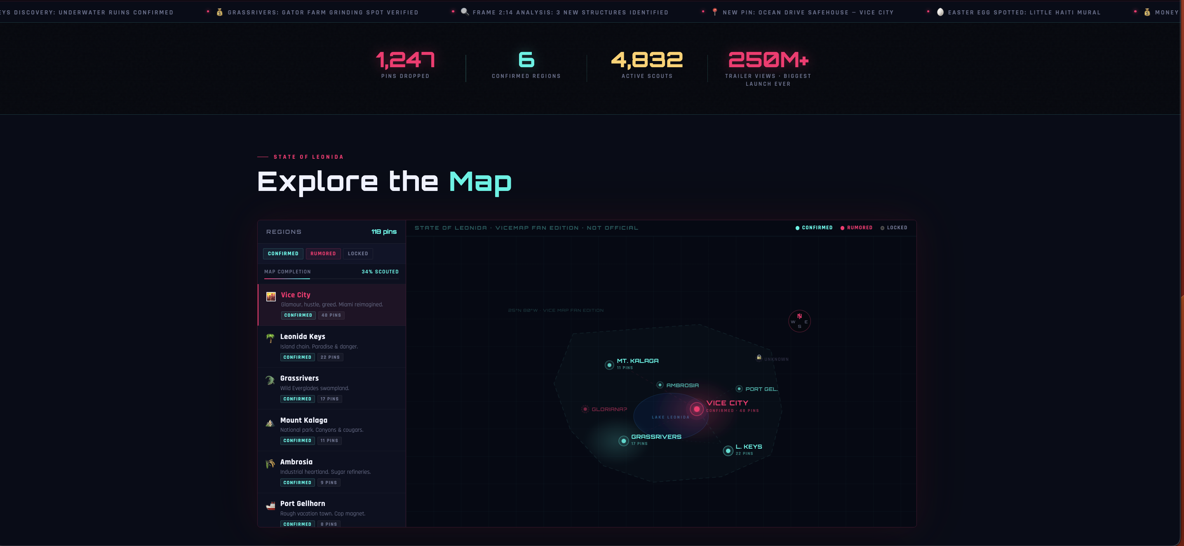Screen dimensions: 1184x546
Task: Click the 9 PINS badge under Ambrosia
Action: [x=329, y=482]
